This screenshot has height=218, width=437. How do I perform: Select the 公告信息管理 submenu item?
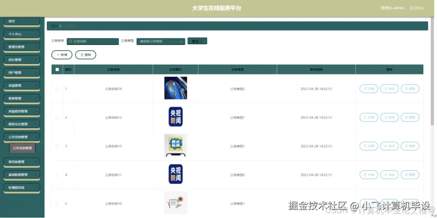[x=22, y=148]
